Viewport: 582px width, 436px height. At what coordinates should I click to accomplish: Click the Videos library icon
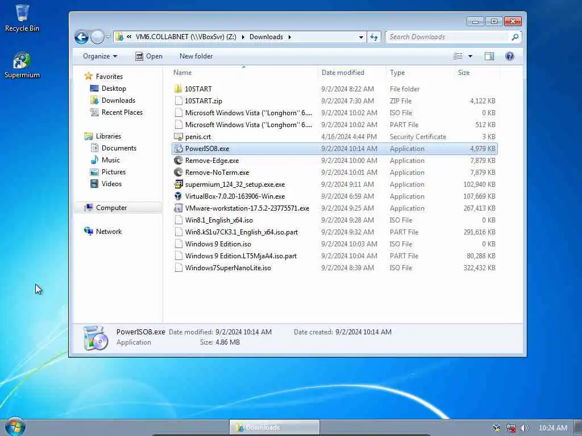click(94, 183)
